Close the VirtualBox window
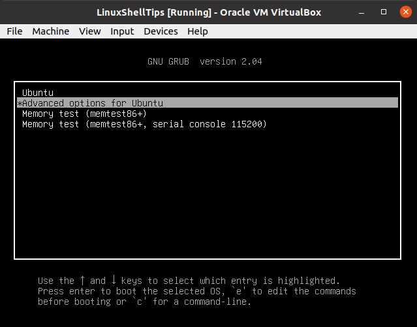The image size is (417, 327). pyautogui.click(x=405, y=12)
